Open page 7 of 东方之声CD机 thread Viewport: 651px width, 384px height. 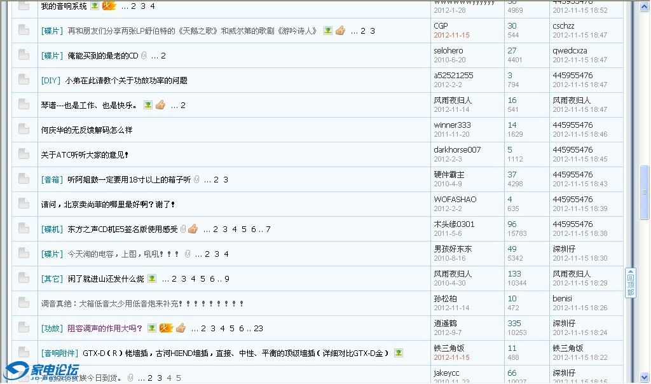[x=268, y=230]
